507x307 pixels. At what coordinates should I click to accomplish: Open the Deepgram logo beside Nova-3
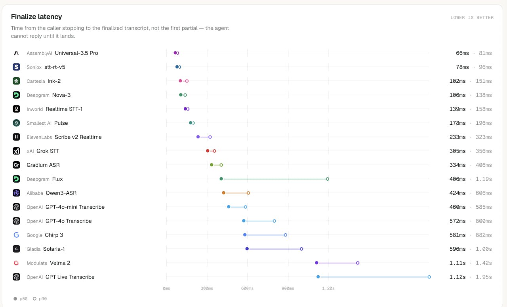[16, 95]
